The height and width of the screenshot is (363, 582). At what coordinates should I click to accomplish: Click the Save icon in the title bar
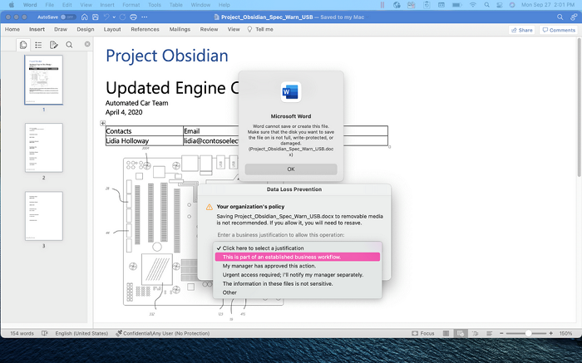pyautogui.click(x=96, y=17)
